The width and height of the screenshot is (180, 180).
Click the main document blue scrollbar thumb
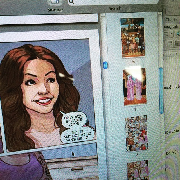coord(105,65)
